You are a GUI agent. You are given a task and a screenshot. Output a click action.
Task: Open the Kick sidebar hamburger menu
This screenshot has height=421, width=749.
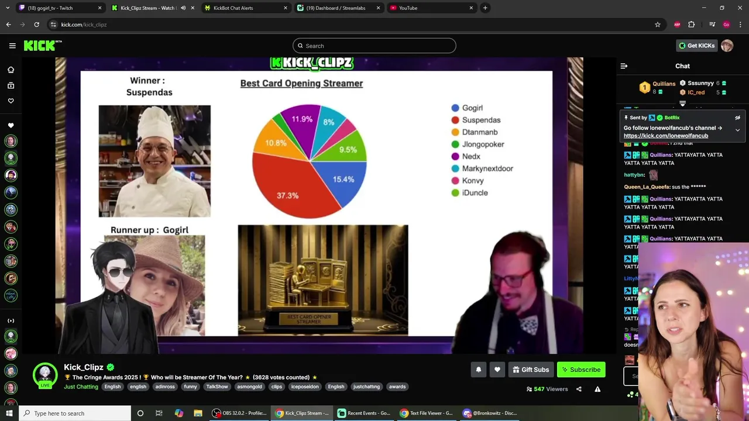click(12, 46)
